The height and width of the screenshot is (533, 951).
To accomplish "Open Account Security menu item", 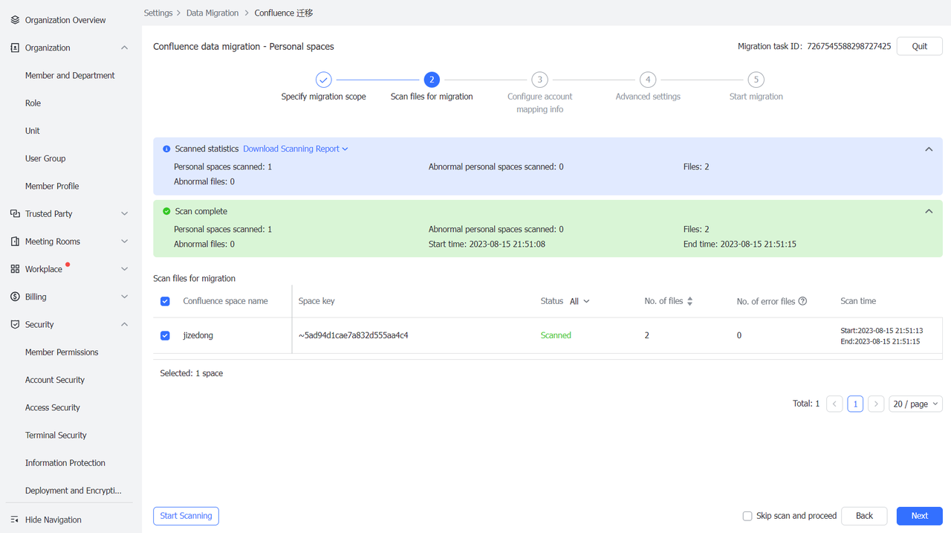I will [x=55, y=380].
